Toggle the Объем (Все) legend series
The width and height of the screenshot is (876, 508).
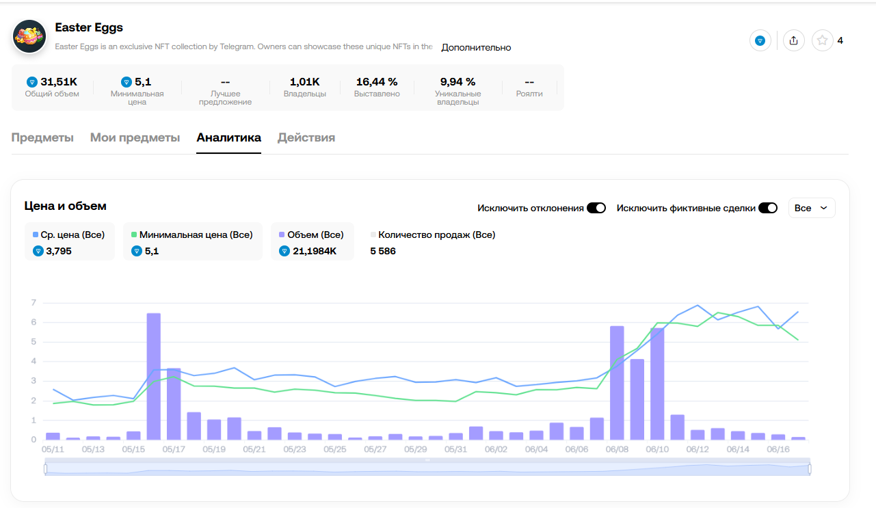pos(313,242)
